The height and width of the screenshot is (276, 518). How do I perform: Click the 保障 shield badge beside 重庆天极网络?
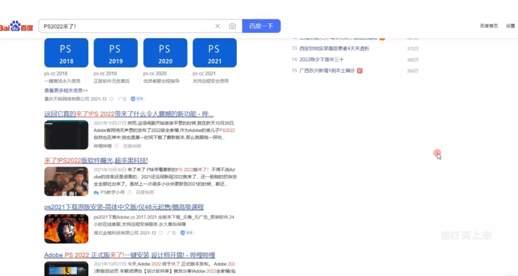click(x=137, y=99)
